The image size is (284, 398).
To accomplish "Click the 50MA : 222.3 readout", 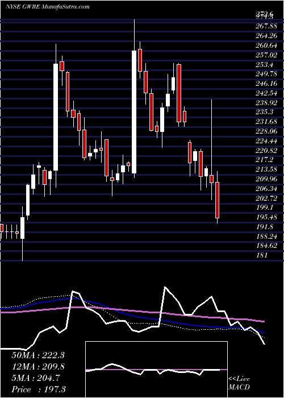I will pyautogui.click(x=38, y=355).
